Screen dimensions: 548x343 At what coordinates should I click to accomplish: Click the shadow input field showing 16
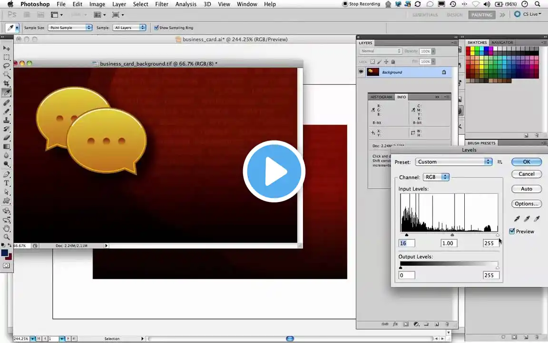click(406, 243)
